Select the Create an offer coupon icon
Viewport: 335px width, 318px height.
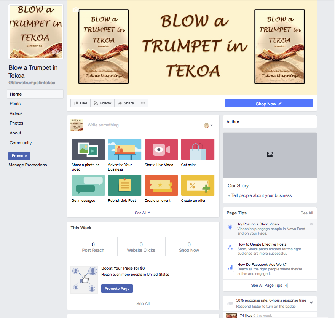[x=198, y=185]
